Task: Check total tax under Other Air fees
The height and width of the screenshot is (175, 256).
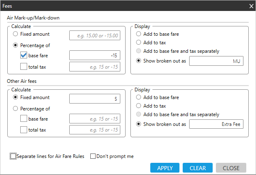Action: point(24,130)
